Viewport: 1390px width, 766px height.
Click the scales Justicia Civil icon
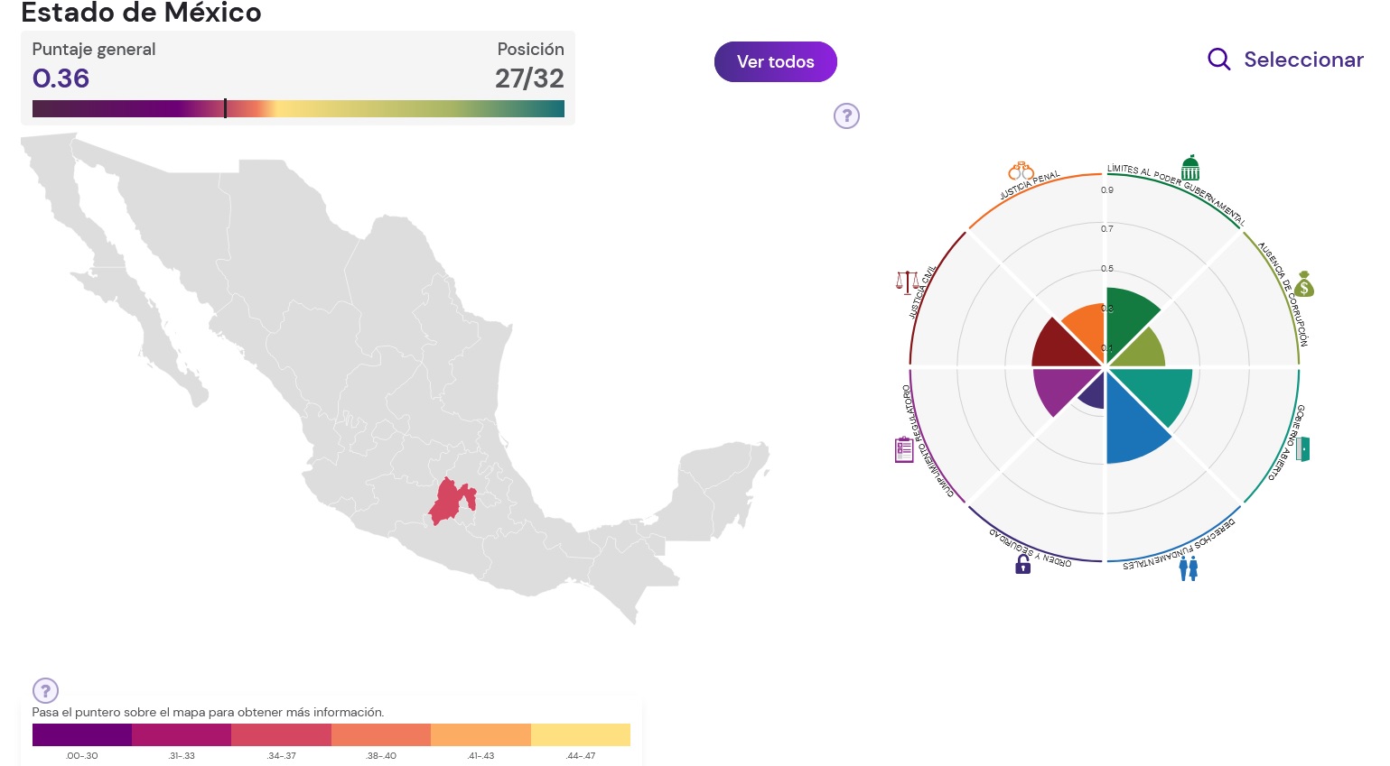click(x=906, y=282)
